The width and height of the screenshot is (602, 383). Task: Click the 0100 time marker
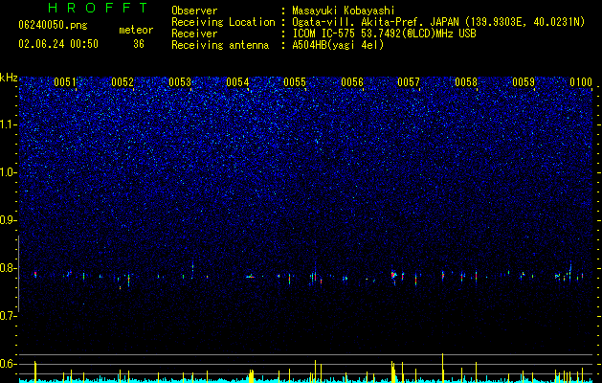[x=581, y=82]
